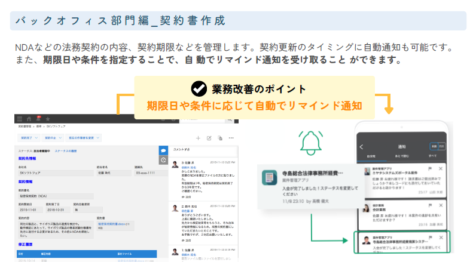Duplicate the record with the copy icon
The image size is (473, 262).
pyautogui.click(x=220, y=138)
